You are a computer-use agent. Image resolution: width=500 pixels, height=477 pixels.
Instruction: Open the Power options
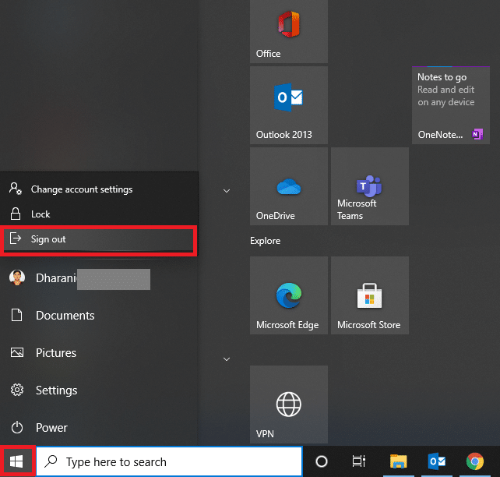click(51, 428)
